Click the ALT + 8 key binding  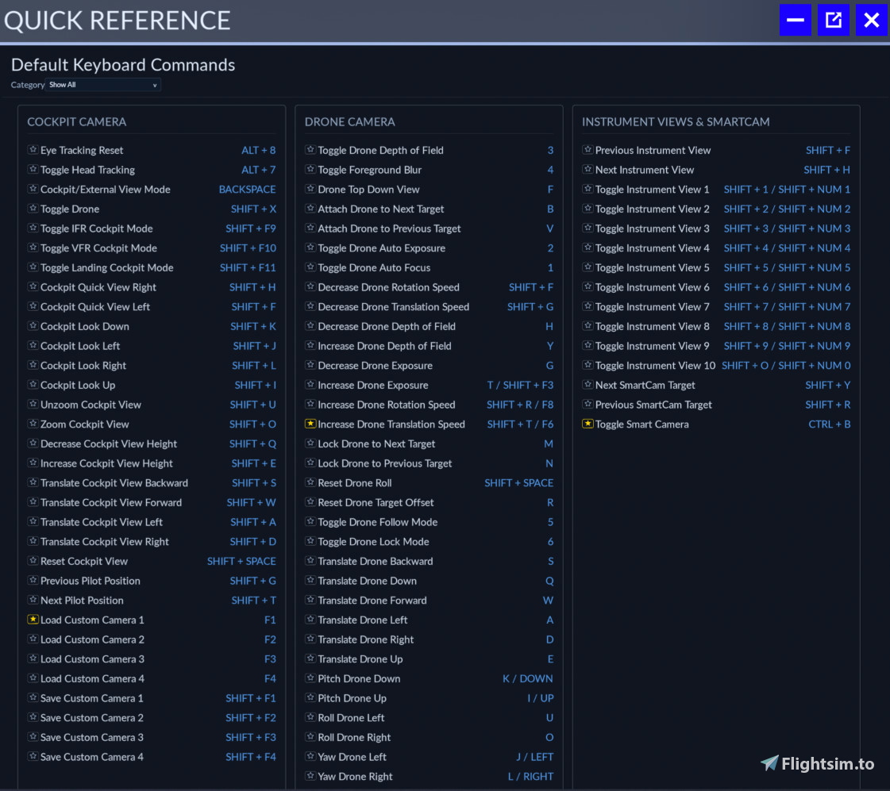click(258, 150)
